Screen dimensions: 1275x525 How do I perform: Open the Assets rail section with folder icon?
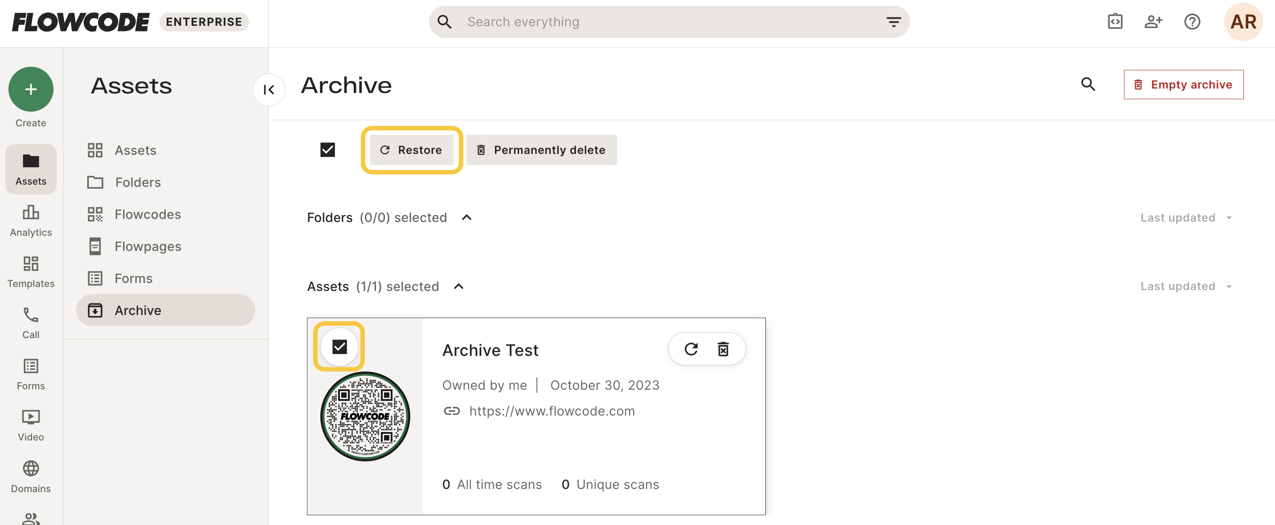click(x=31, y=169)
